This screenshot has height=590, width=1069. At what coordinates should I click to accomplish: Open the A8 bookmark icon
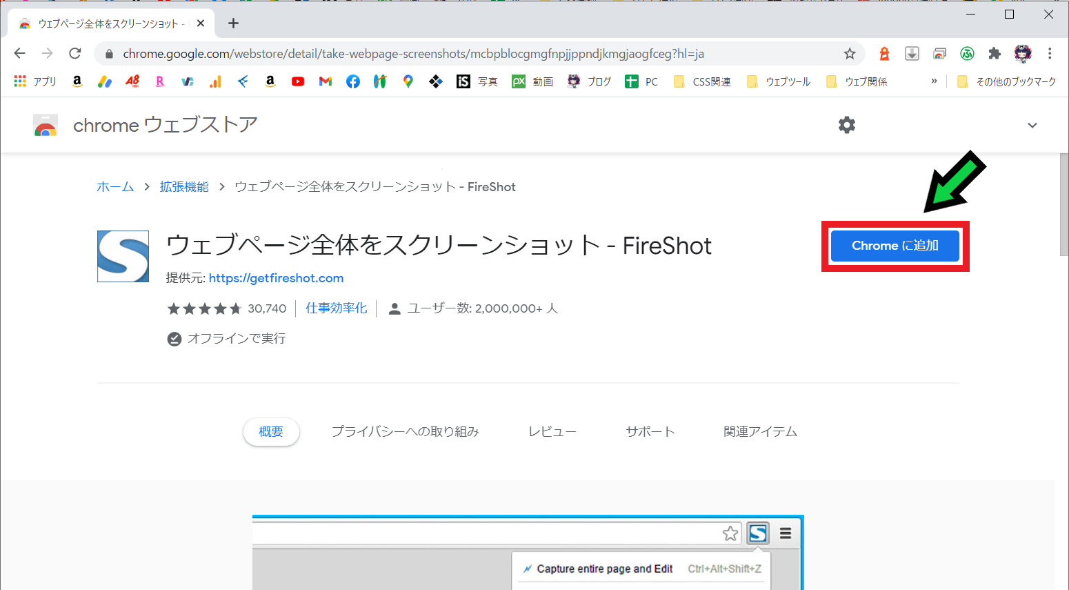coord(132,81)
